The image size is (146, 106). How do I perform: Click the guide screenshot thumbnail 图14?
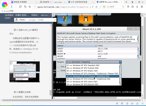pyautogui.click(x=25, y=71)
